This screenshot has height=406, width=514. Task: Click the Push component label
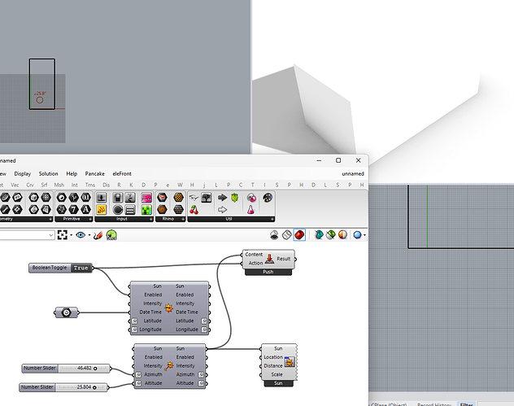click(268, 272)
